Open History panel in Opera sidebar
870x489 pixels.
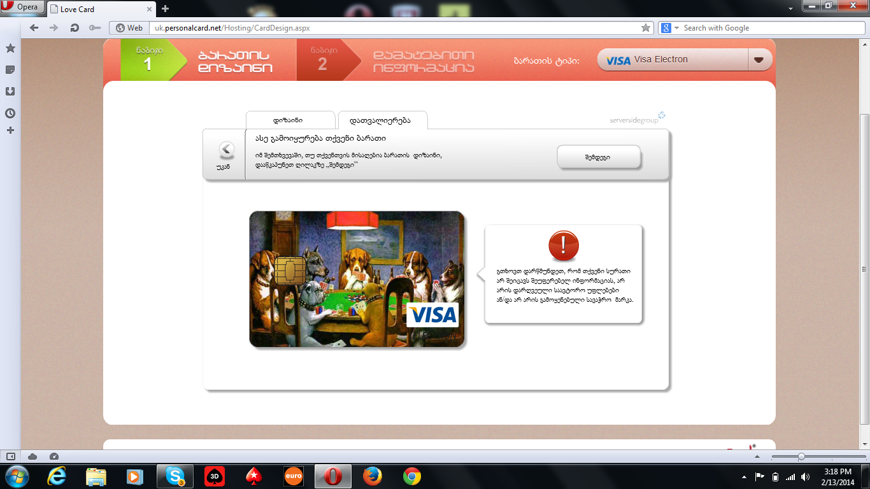[x=10, y=113]
